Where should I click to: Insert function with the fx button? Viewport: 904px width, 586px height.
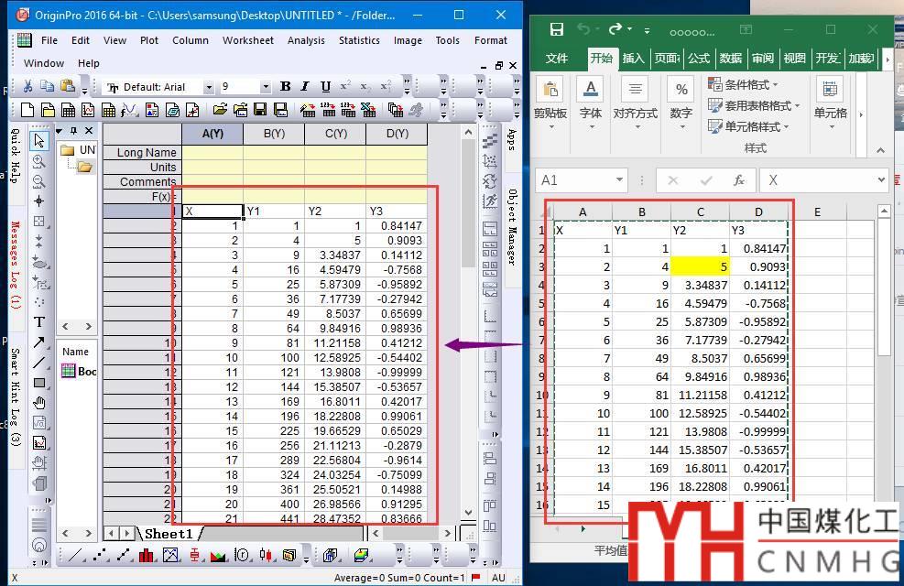pos(738,180)
